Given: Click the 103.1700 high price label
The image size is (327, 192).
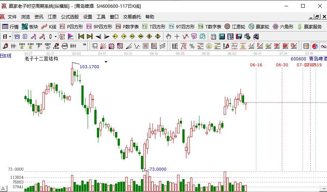Looking at the screenshot, I should (89, 67).
